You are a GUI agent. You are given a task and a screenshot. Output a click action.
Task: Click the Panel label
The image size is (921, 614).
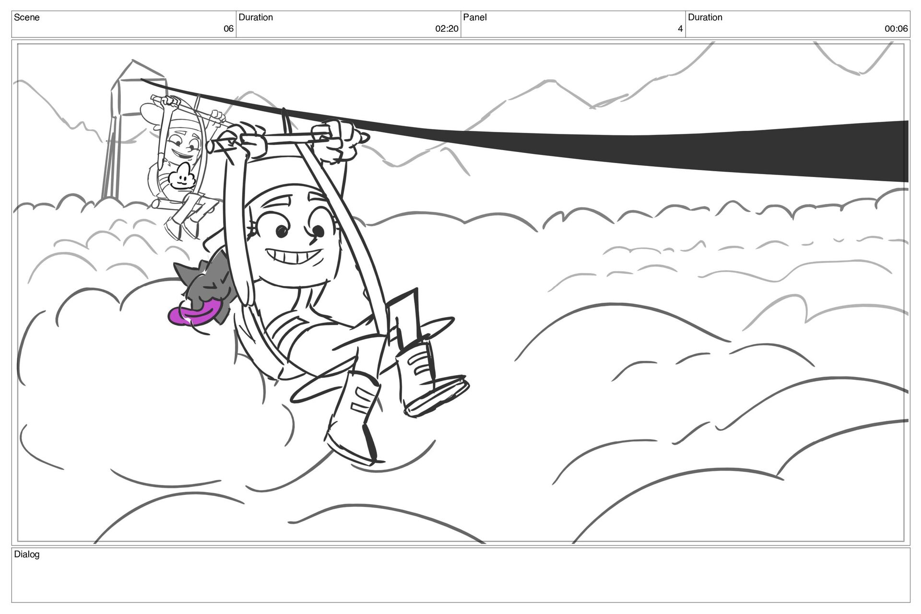coord(475,17)
